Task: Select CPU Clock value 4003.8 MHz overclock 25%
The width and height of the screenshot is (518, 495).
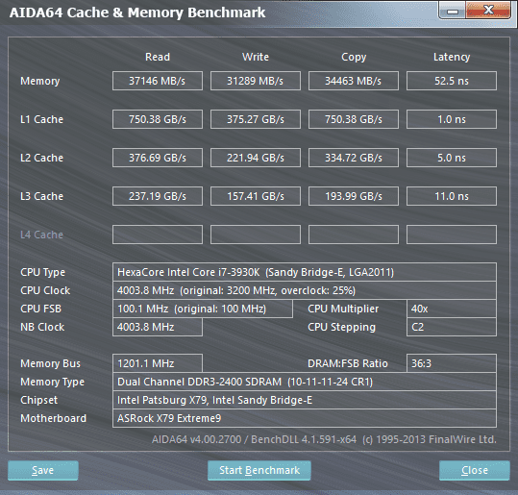Action: (x=305, y=290)
